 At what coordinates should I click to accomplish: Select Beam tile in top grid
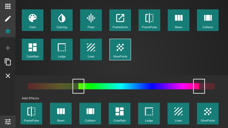point(178,20)
